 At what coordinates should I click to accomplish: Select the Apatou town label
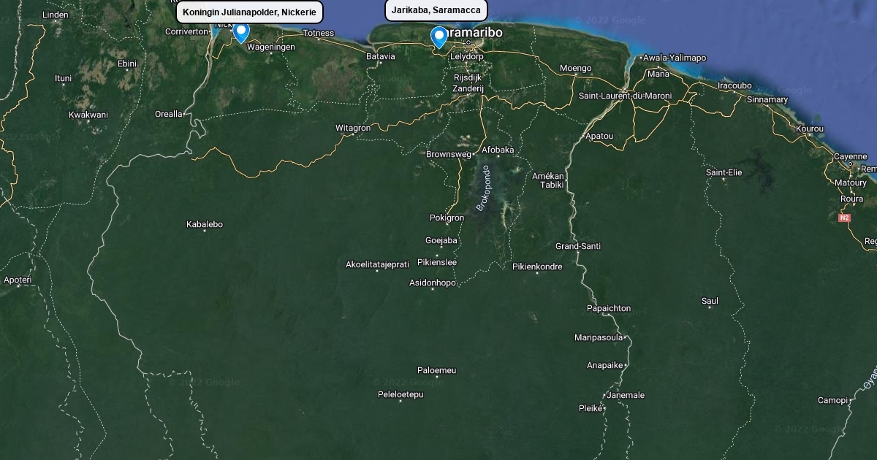[x=599, y=136]
